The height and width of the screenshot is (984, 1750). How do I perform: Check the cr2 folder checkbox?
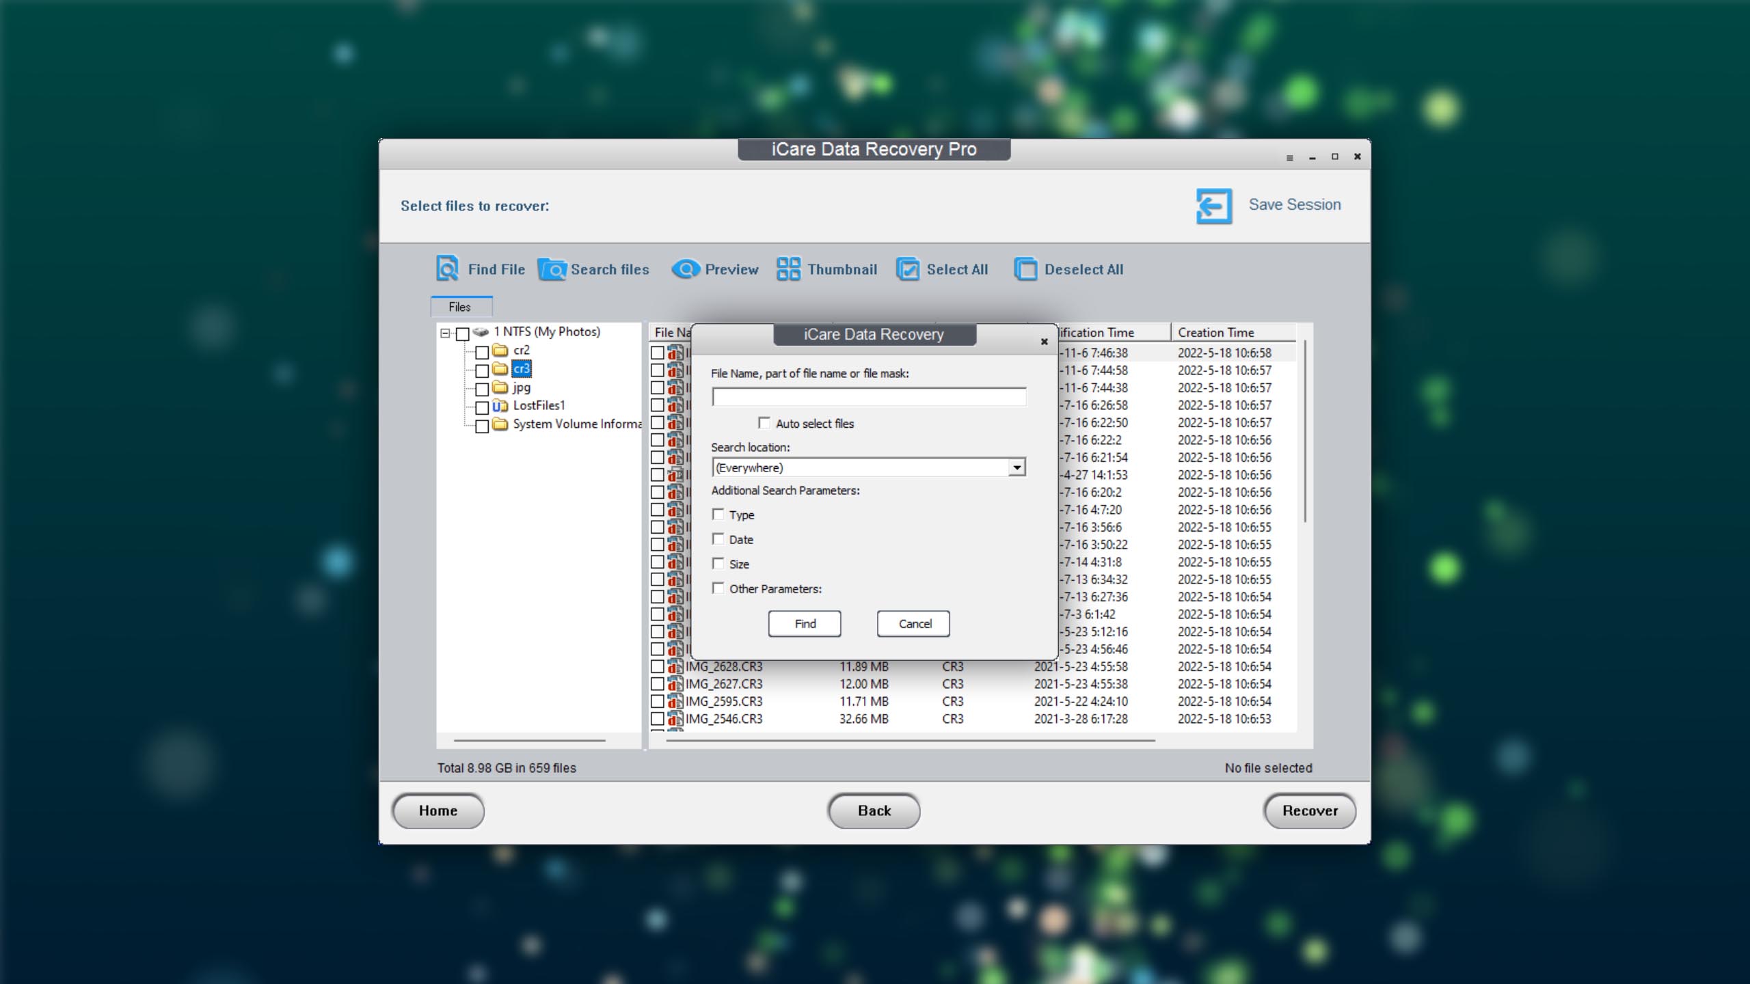(x=482, y=353)
